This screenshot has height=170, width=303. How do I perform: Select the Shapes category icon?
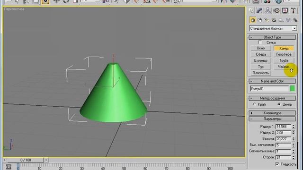click(260, 20)
